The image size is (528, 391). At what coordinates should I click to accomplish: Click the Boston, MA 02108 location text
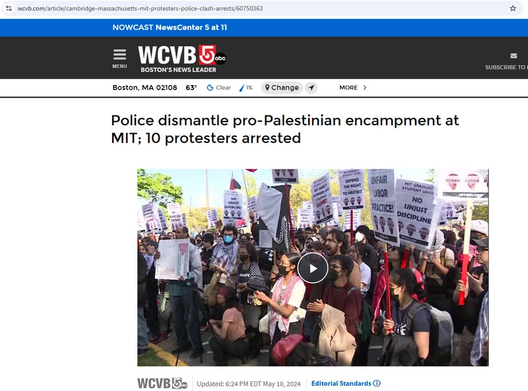coord(145,88)
